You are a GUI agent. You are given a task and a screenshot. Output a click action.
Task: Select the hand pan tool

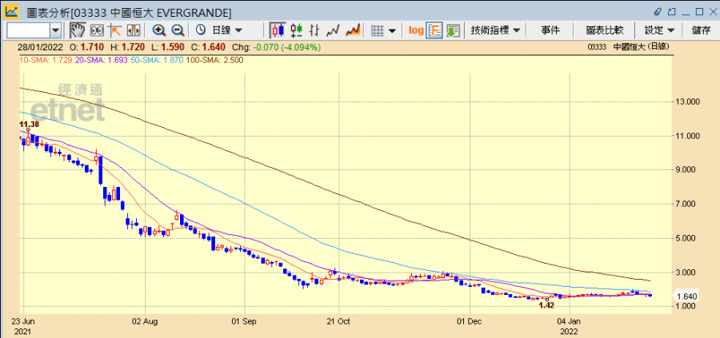click(x=78, y=30)
